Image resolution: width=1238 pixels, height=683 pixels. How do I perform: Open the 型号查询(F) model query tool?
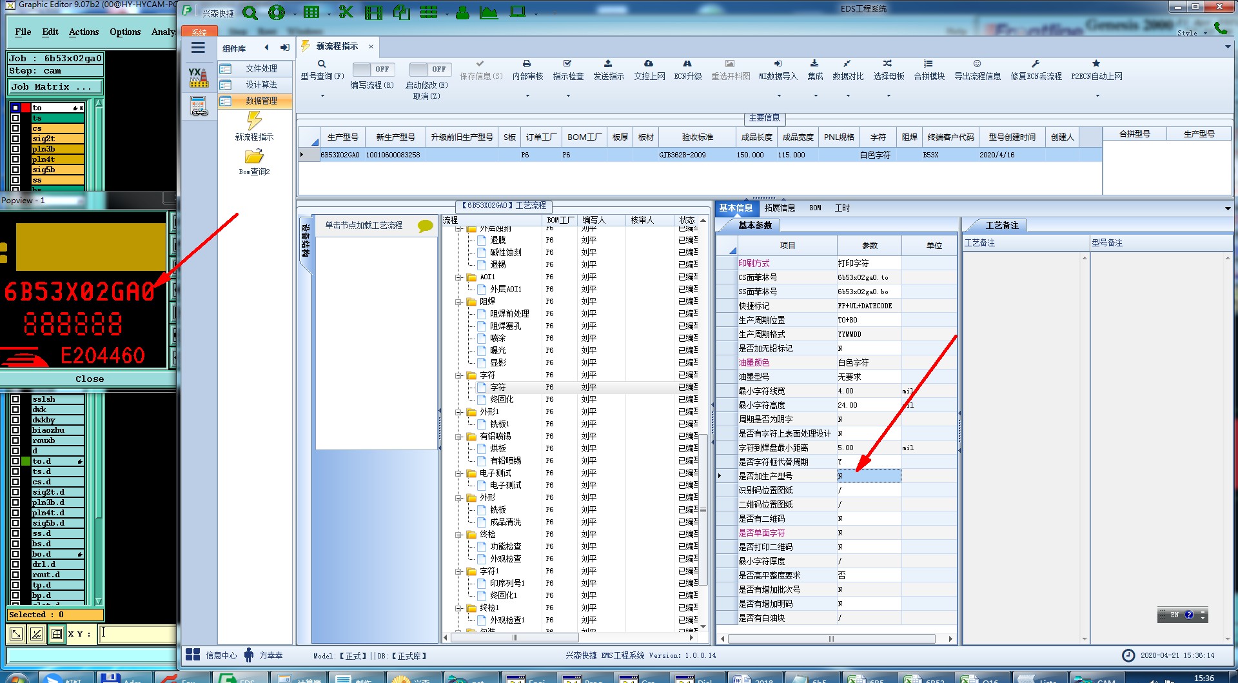[x=322, y=70]
